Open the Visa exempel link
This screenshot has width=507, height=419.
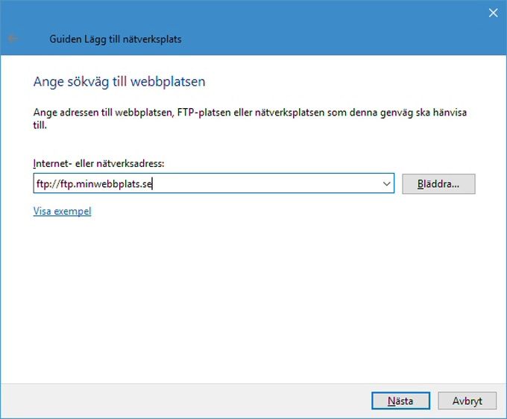62,211
